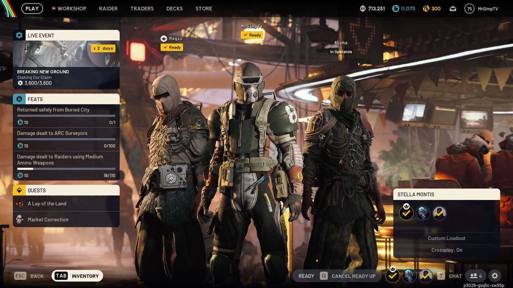Viewport: 513px width, 288px height.
Task: Click the gold token icon beside 300
Action: [426, 8]
